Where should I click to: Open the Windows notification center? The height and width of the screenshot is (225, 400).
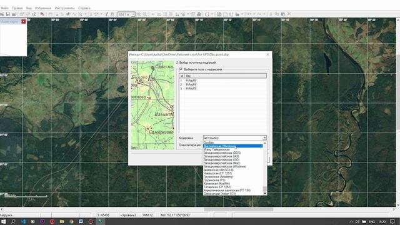pos(392,222)
